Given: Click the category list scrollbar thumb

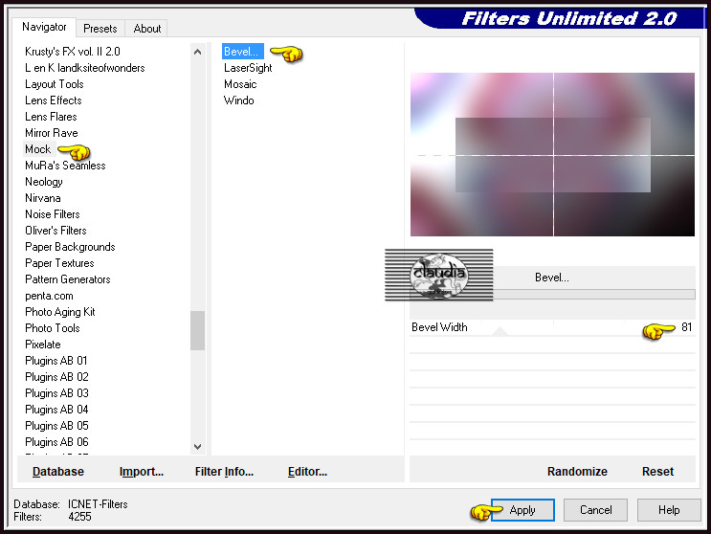Looking at the screenshot, I should (198, 330).
